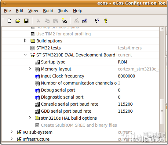Image resolution: width=168 pixels, height=145 pixels.
Task: Expand the I/O sub-system node
Action: (12, 132)
